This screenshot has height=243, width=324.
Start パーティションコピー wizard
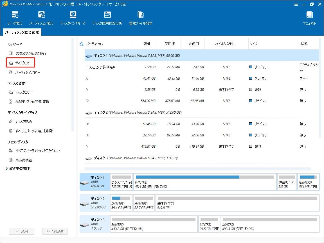pos(24,73)
